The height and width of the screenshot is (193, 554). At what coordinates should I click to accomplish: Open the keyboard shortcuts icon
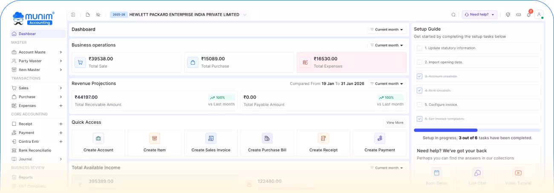coord(519,14)
